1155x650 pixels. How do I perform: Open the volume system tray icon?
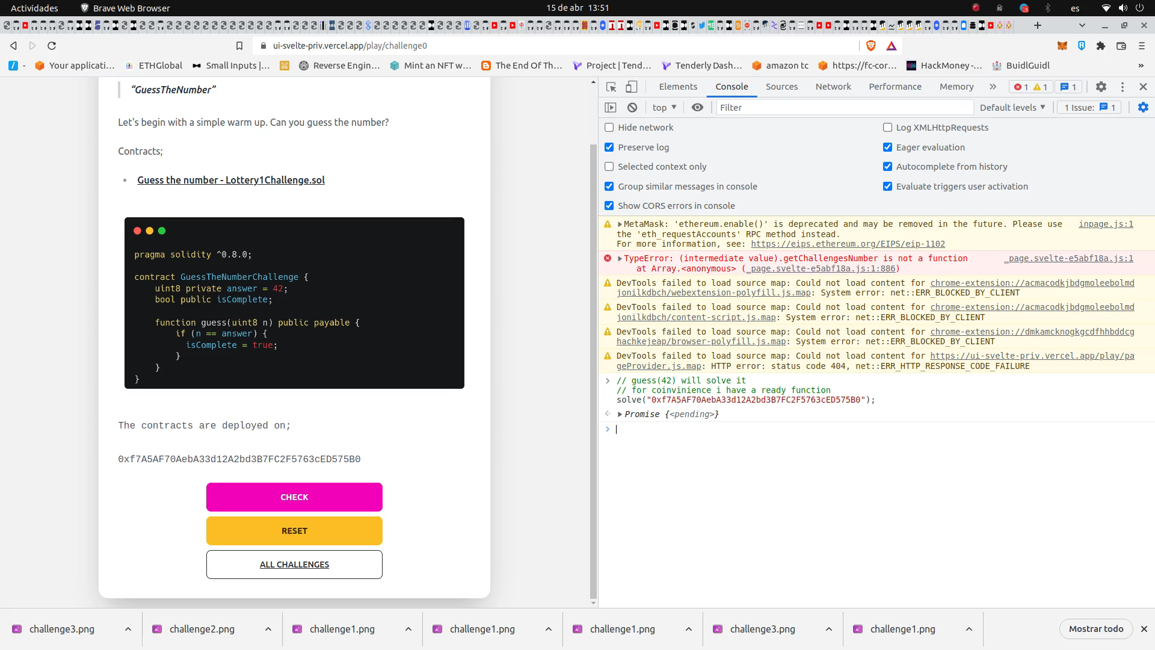[x=1123, y=8]
